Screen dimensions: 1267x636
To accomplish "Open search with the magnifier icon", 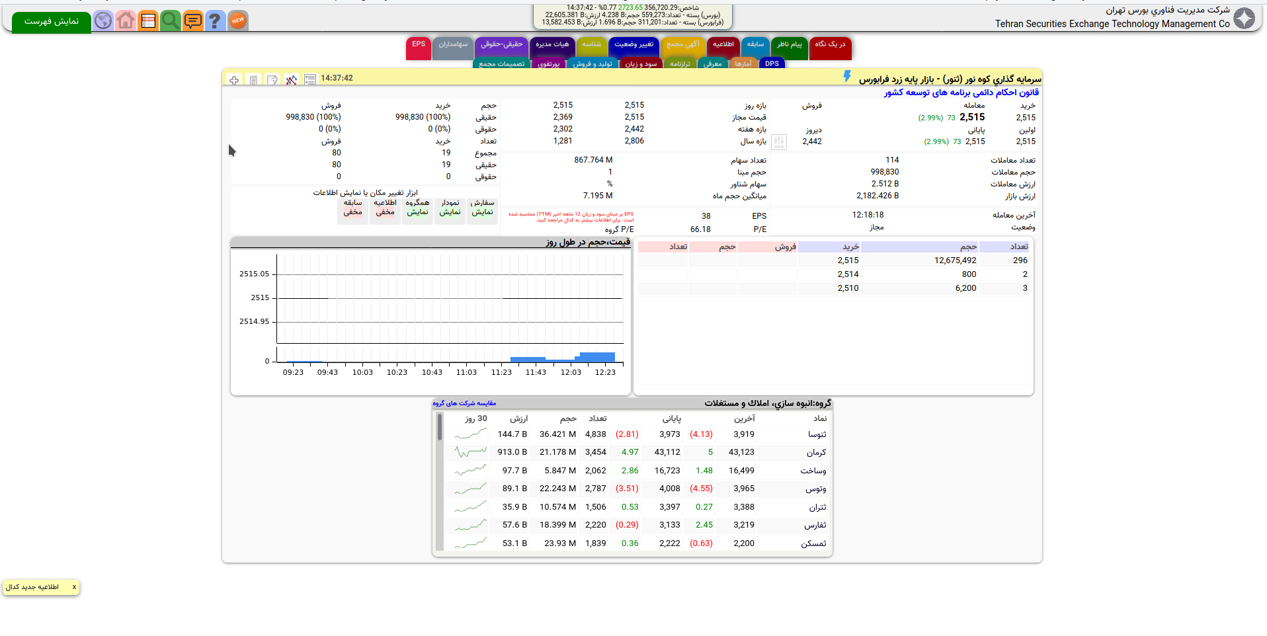I will pos(171,20).
